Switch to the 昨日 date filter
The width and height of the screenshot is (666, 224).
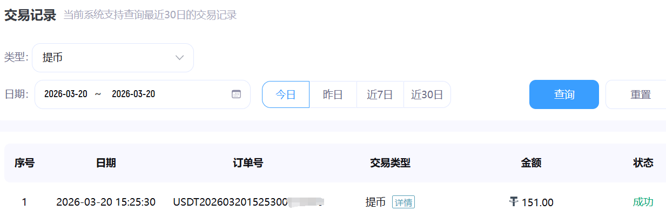333,94
